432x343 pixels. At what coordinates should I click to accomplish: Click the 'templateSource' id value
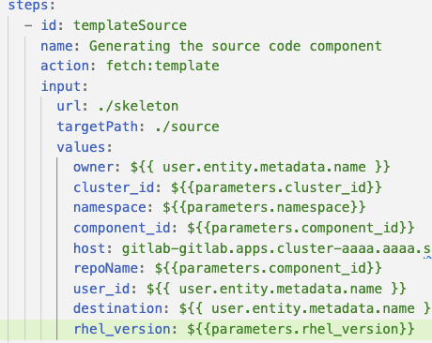pyautogui.click(x=130, y=25)
